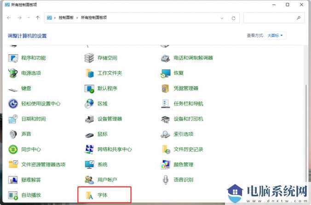Open the 语音识别 microphone icon
Viewport: 311px width, 205px height.
point(166,180)
